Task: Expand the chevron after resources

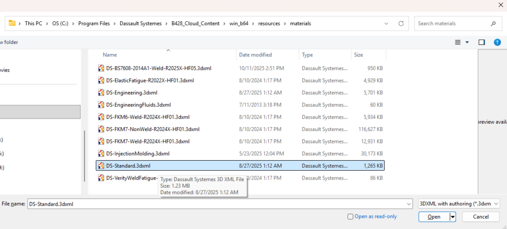Action: click(285, 24)
